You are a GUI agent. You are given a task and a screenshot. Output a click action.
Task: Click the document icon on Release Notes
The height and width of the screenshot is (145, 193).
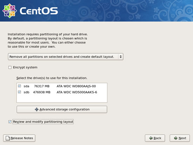click(x=8, y=138)
